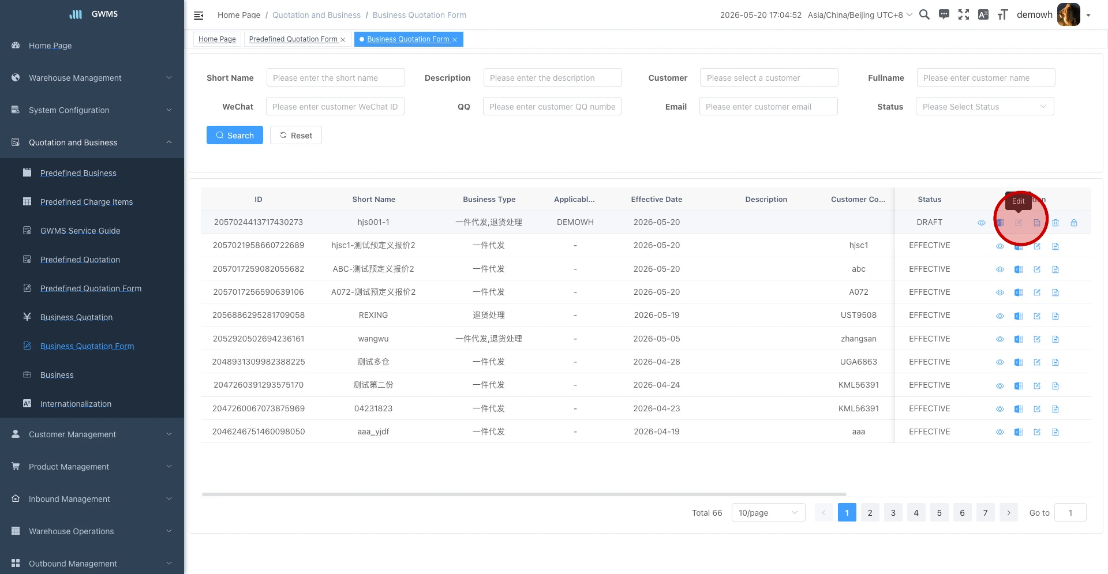The image size is (1108, 574).
Task: View details of hjs001-1 via eye icon
Action: pos(982,223)
